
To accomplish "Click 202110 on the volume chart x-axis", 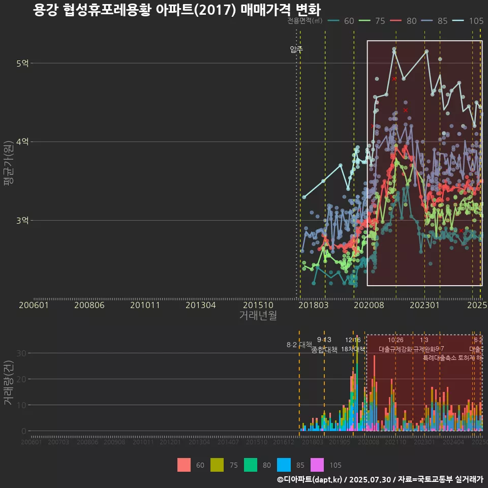I will (x=395, y=442).
